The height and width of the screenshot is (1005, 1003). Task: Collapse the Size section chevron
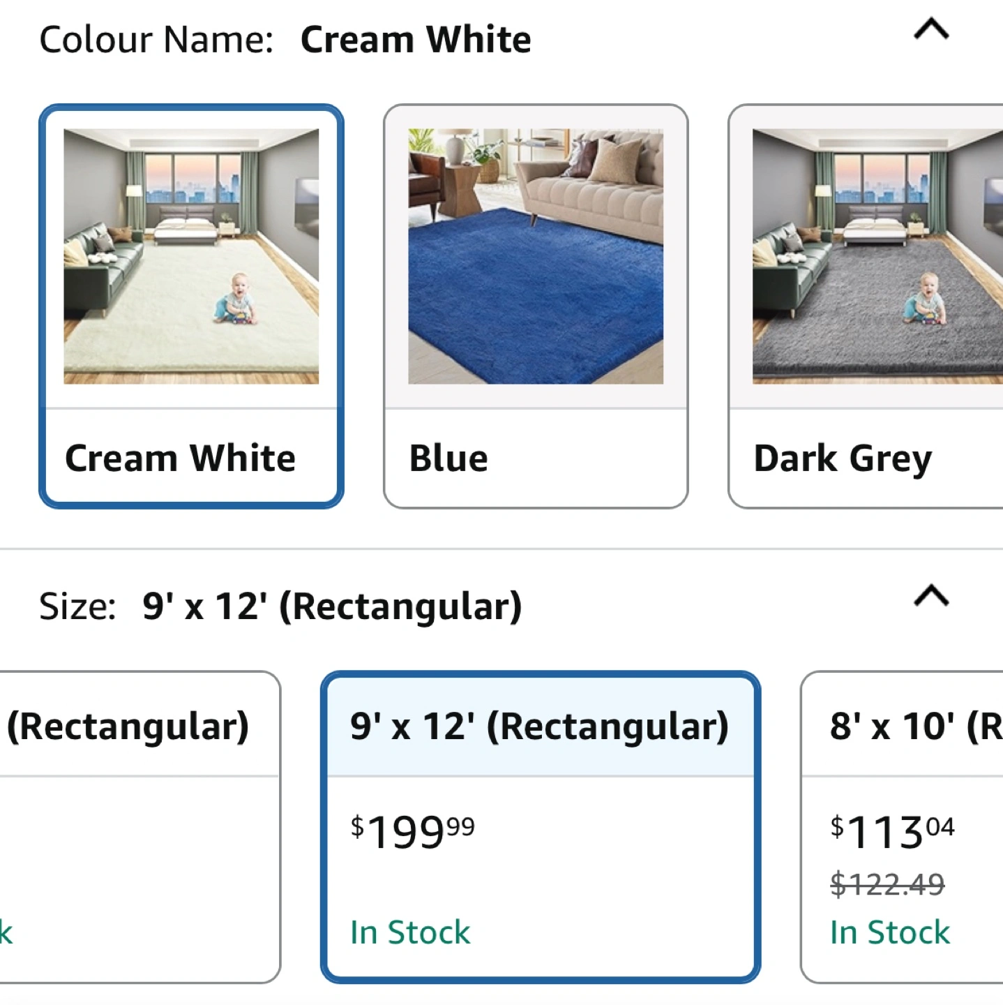click(931, 597)
